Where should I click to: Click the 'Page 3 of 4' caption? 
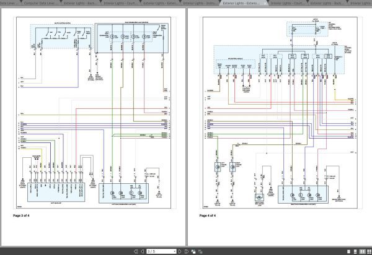coord(21,215)
